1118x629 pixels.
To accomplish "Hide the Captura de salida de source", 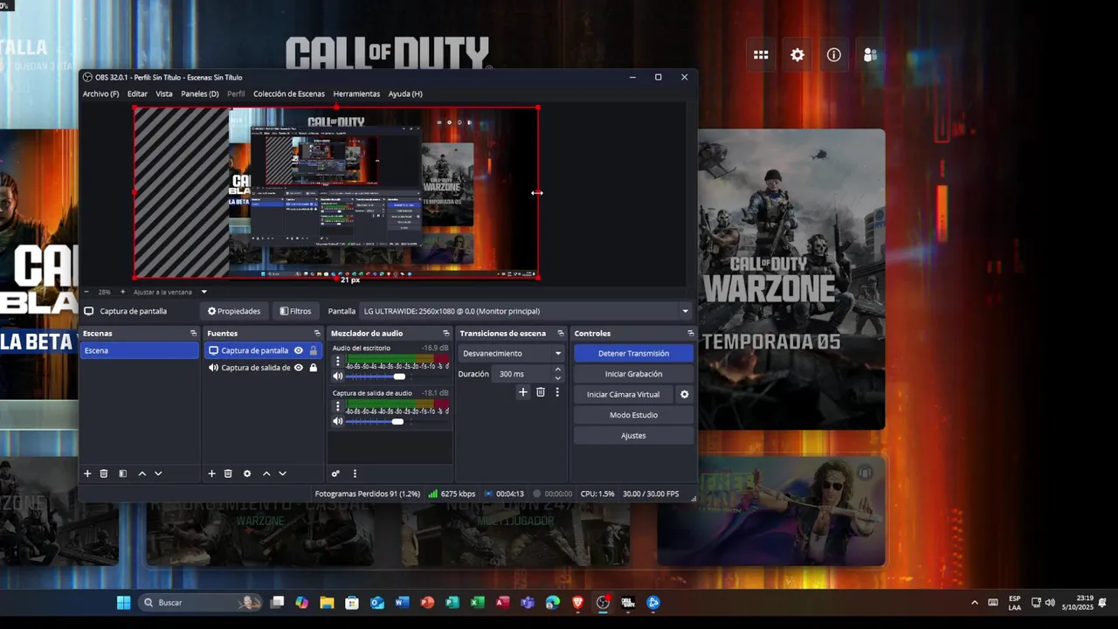I will click(x=299, y=368).
